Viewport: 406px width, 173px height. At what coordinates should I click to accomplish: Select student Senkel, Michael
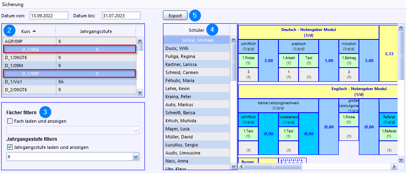[x=196, y=40]
